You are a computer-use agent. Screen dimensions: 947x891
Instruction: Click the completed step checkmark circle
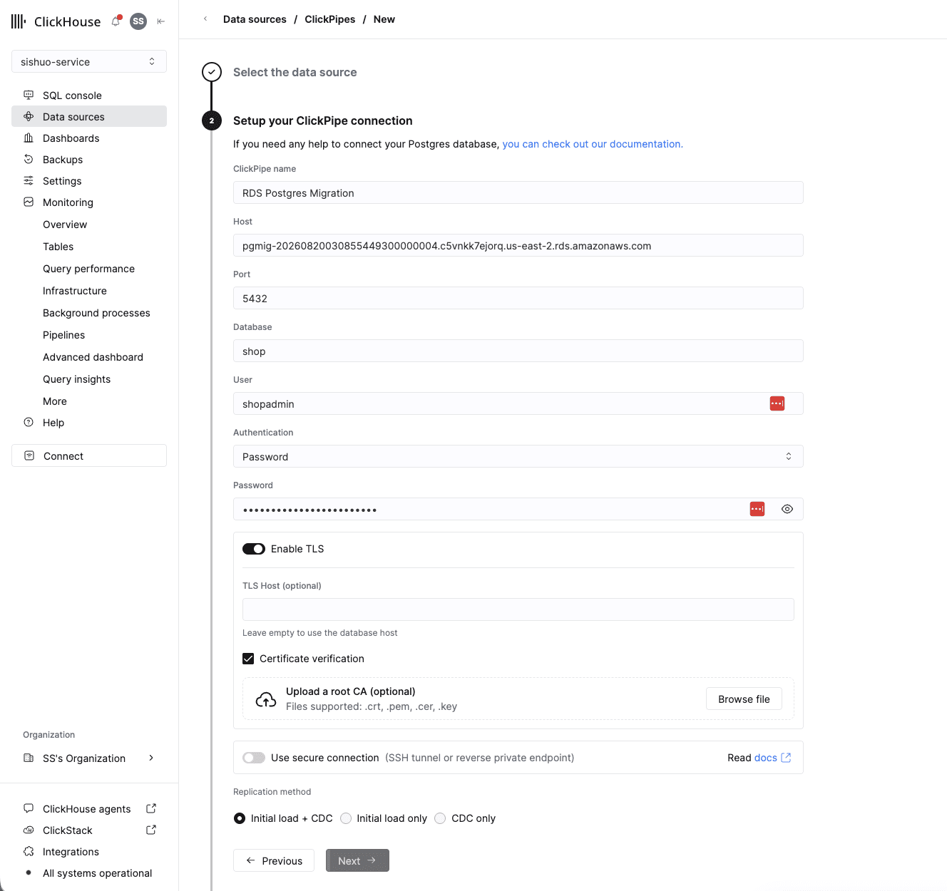(x=212, y=72)
